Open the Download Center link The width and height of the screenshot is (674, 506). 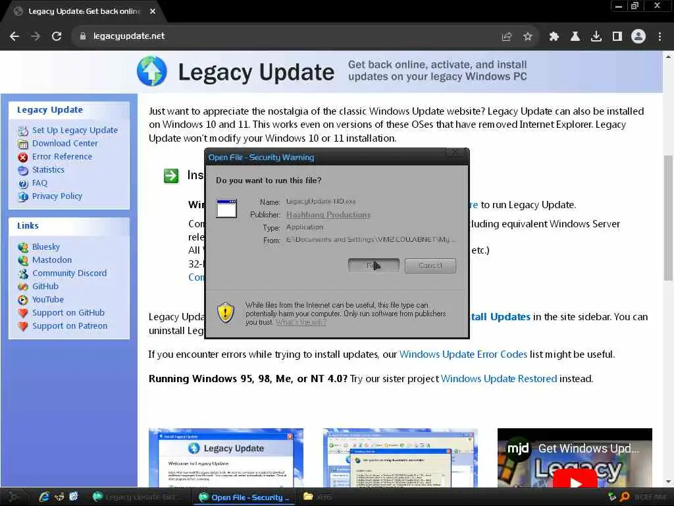point(65,143)
